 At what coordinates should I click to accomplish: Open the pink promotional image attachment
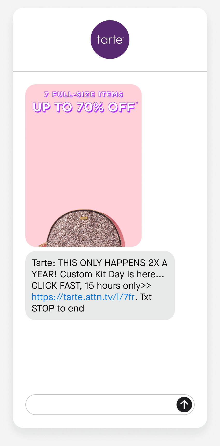[x=83, y=166]
